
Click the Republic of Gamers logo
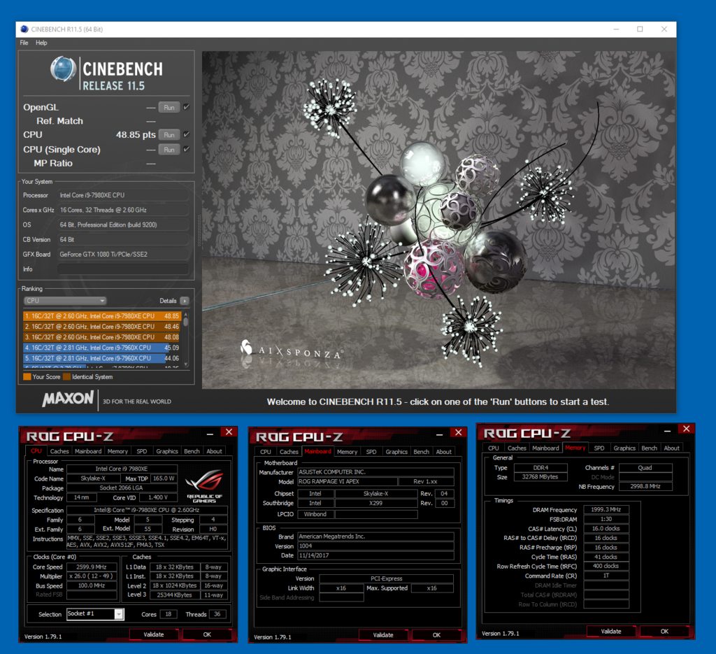(204, 486)
